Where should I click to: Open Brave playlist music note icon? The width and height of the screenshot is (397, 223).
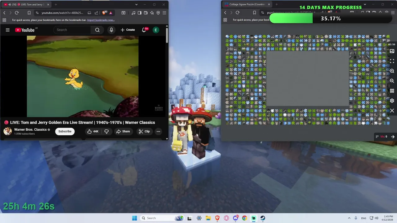pyautogui.click(x=133, y=13)
